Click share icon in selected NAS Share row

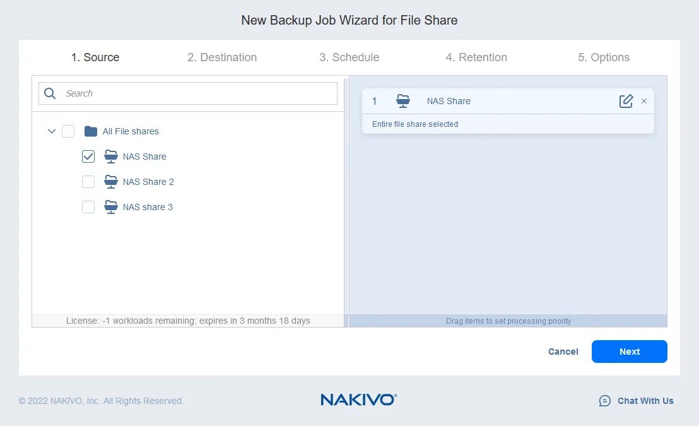pos(403,101)
